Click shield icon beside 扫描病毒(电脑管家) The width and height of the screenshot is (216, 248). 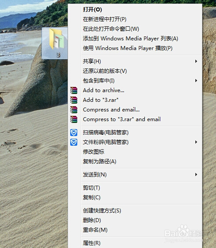[74, 133]
